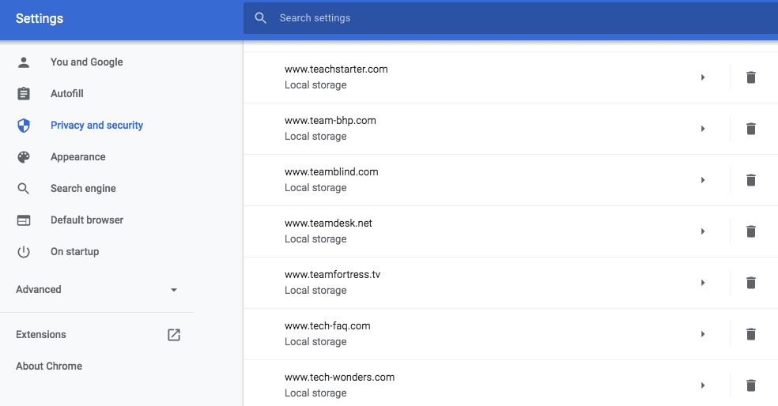Open About Chrome page
Screen dimensions: 778x406
[49, 367]
